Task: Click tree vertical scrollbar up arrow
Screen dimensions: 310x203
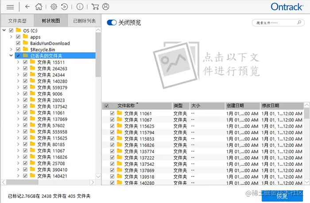Action: [x=98, y=30]
